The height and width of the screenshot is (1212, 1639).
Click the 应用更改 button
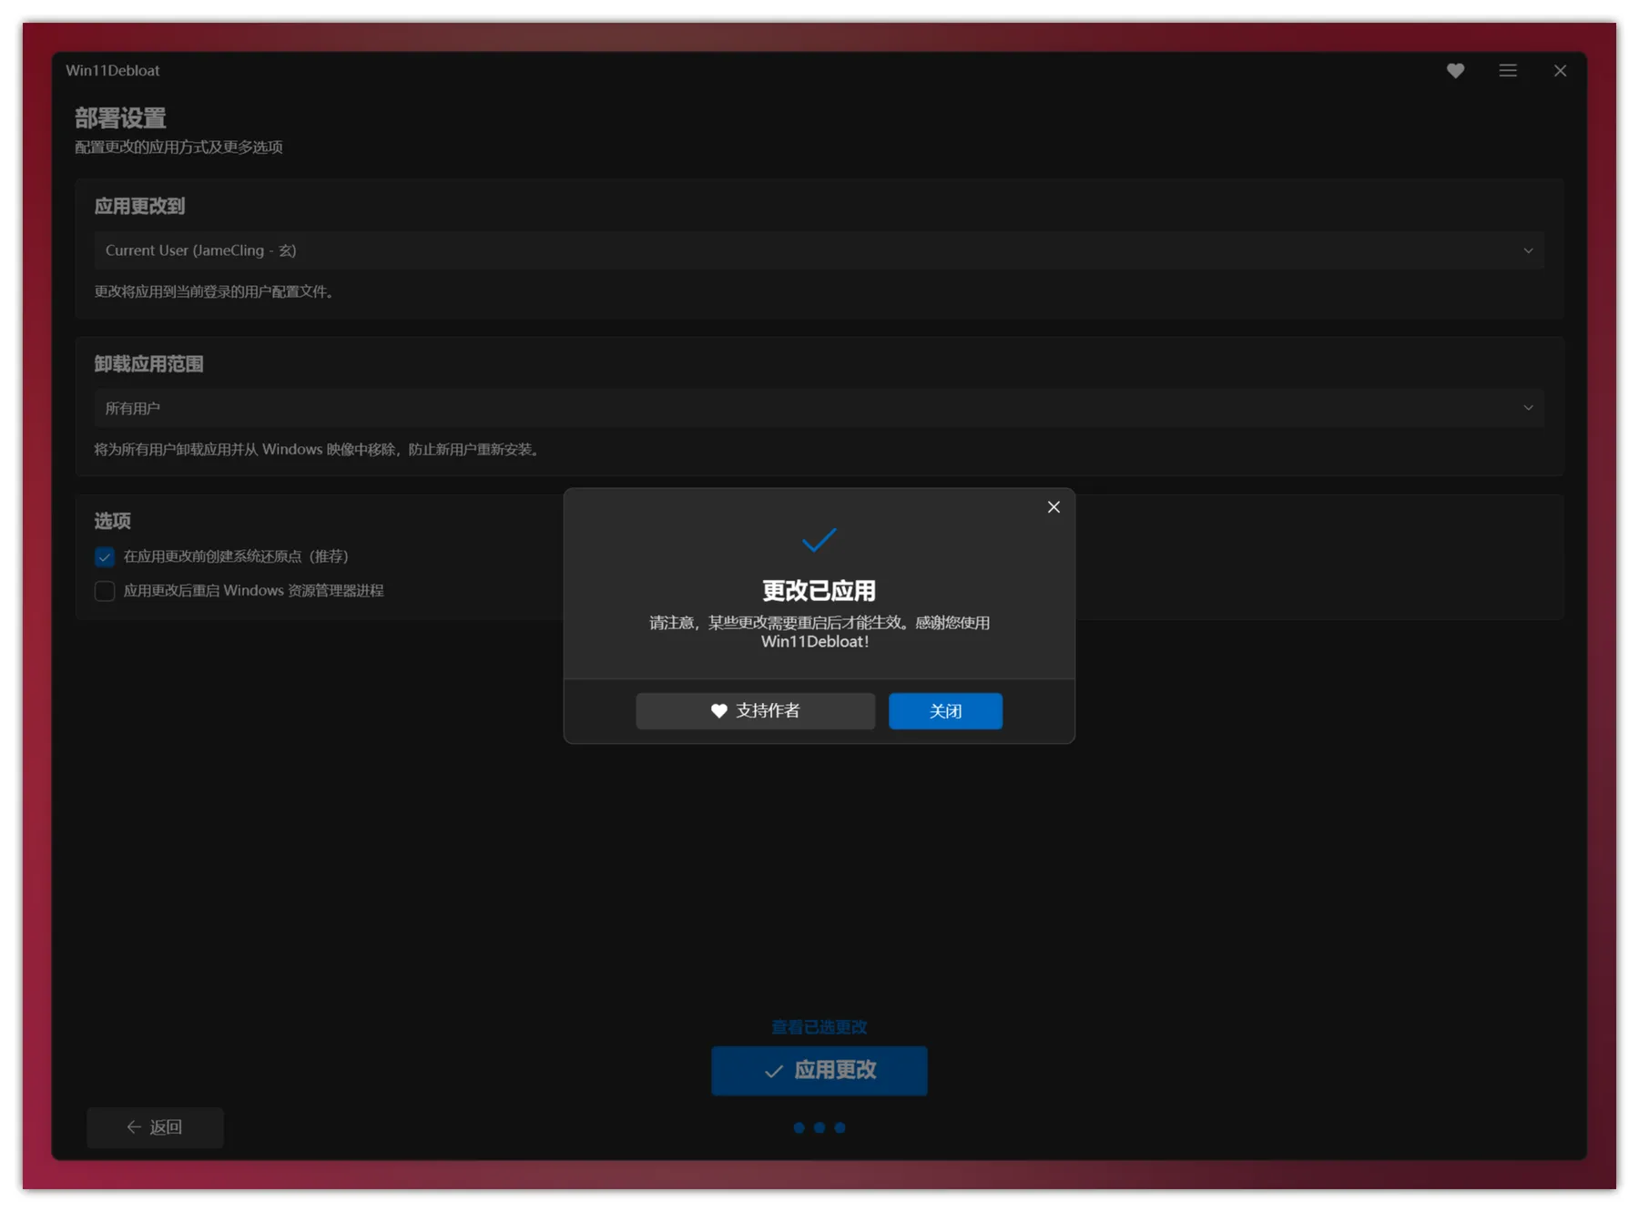coord(819,1071)
